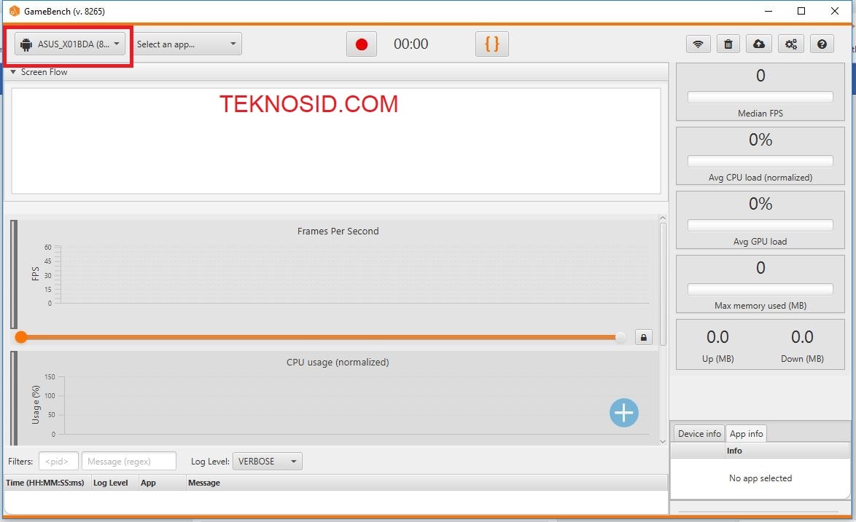Maximize the GameBench window

801,11
